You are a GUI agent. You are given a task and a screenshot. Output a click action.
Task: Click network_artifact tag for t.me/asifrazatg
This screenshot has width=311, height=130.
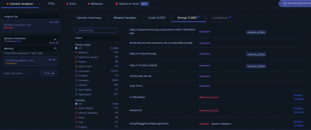[x=256, y=55]
